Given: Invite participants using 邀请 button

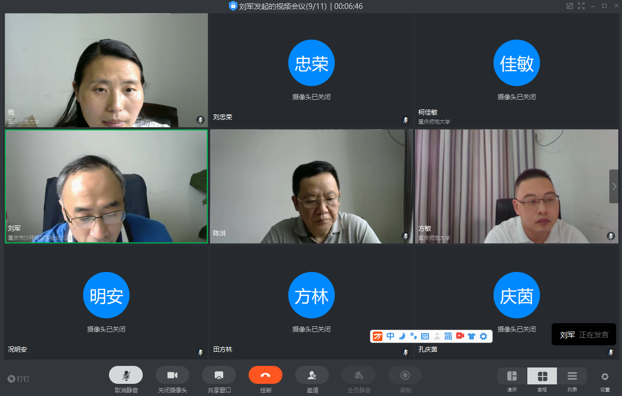Looking at the screenshot, I should [312, 375].
